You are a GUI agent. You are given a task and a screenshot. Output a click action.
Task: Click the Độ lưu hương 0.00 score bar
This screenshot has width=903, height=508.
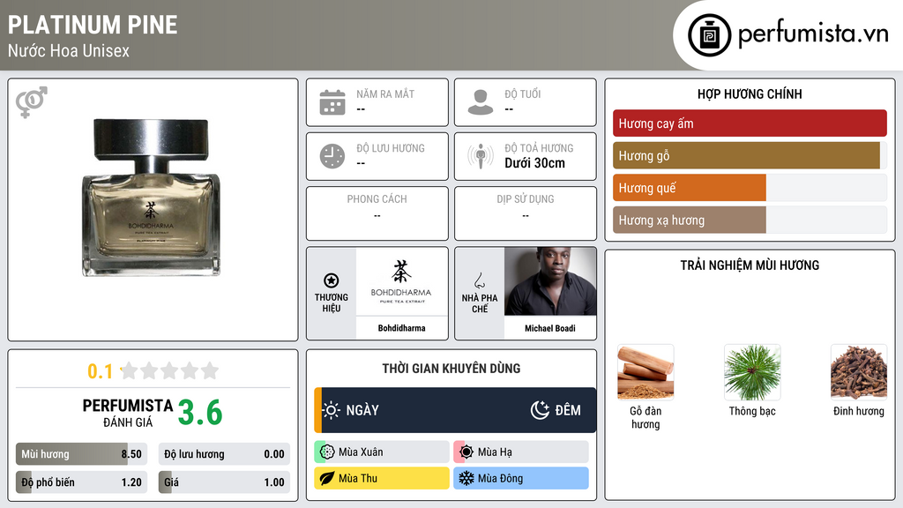[224, 454]
